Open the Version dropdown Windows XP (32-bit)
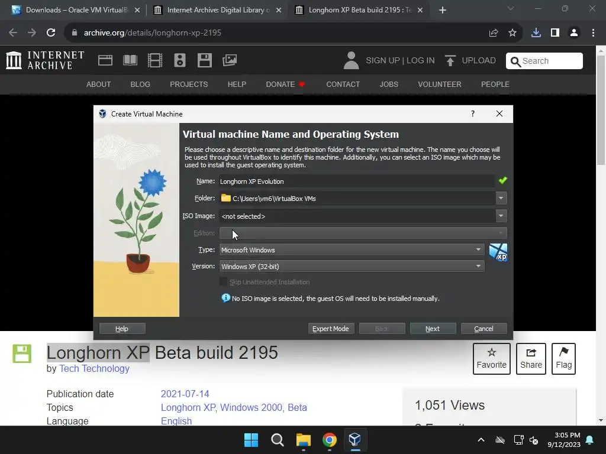Viewport: 606px width, 454px height. tap(352, 267)
